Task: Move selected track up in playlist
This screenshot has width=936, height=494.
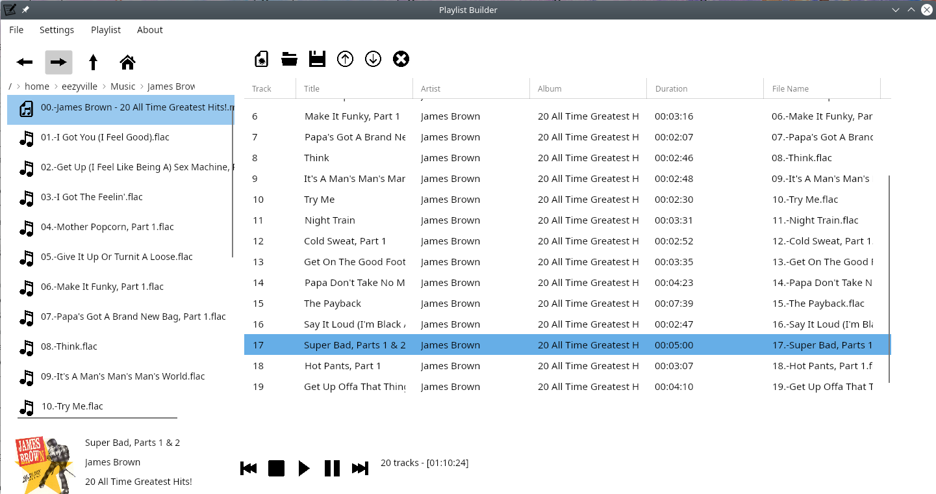Action: [x=345, y=59]
